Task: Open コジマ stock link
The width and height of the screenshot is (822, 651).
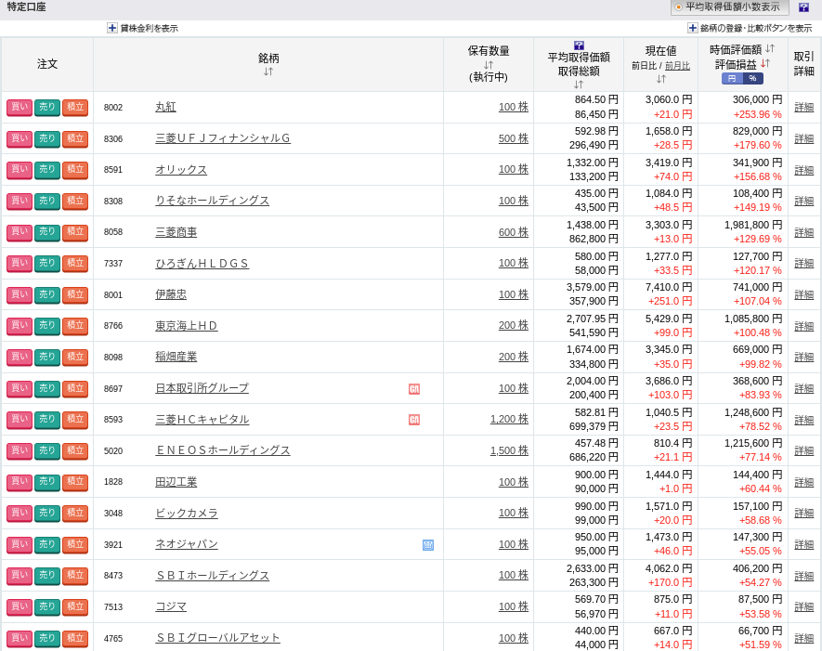Action: click(x=171, y=607)
